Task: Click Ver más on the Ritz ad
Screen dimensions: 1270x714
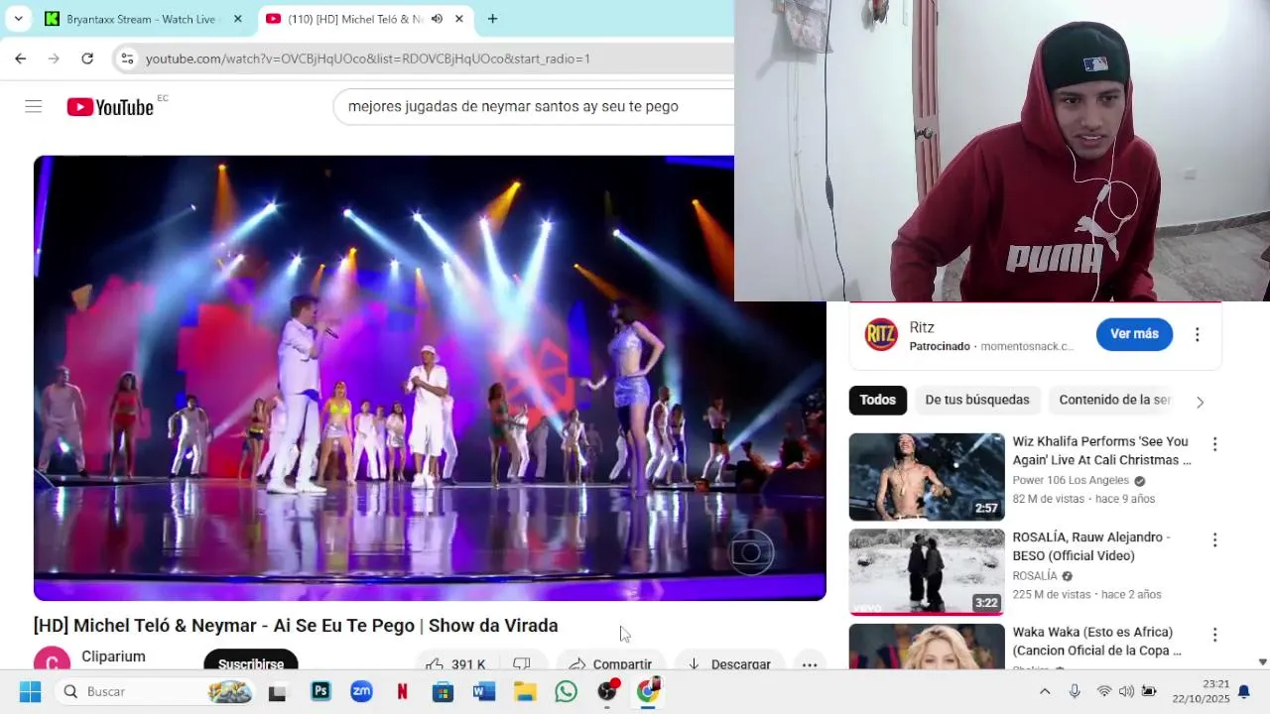Action: tap(1134, 334)
